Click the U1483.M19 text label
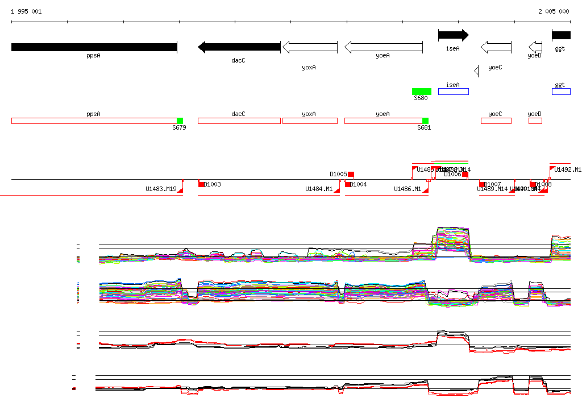The height and width of the screenshot is (406, 582). tap(161, 189)
